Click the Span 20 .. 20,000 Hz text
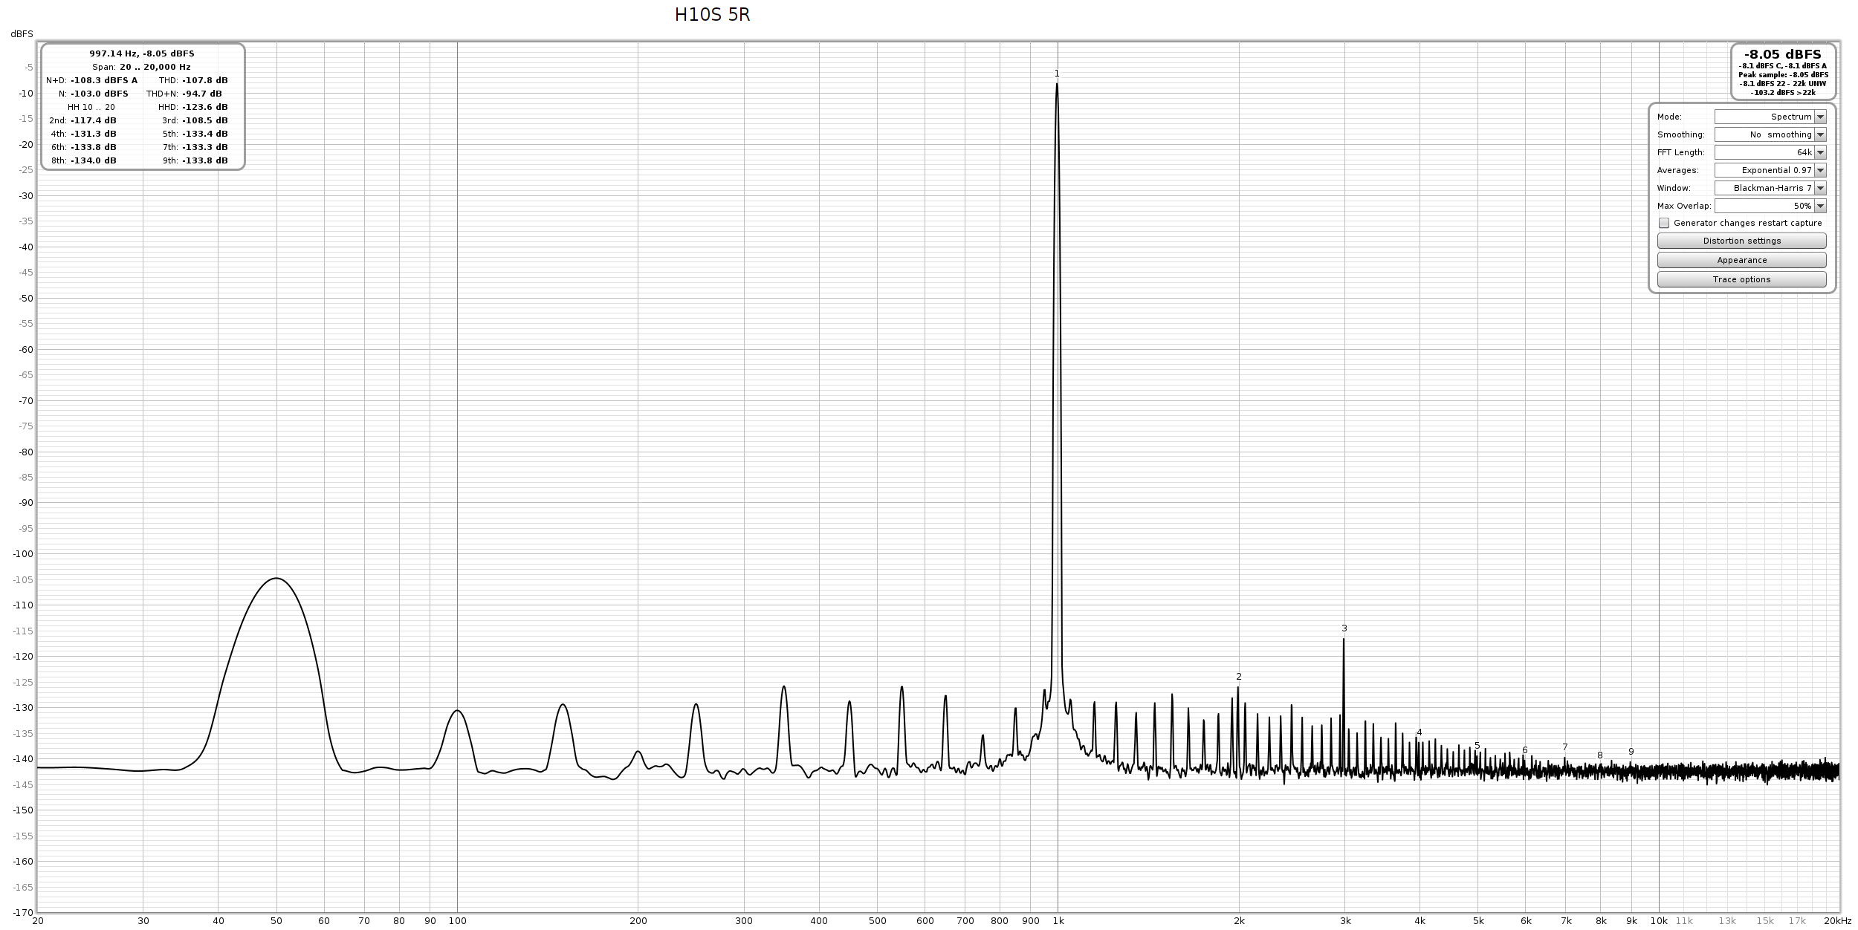1858x930 pixels. [x=142, y=67]
